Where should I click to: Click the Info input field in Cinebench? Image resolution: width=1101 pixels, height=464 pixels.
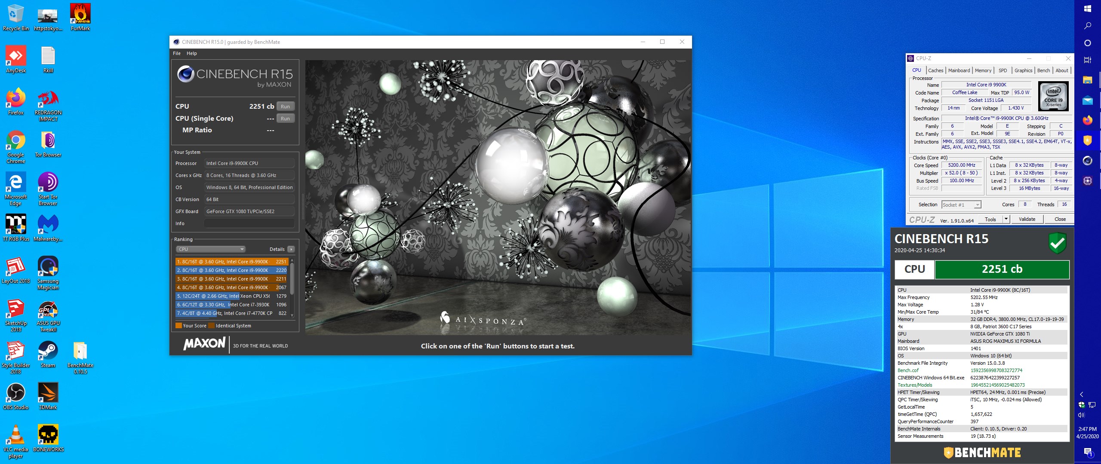point(249,223)
